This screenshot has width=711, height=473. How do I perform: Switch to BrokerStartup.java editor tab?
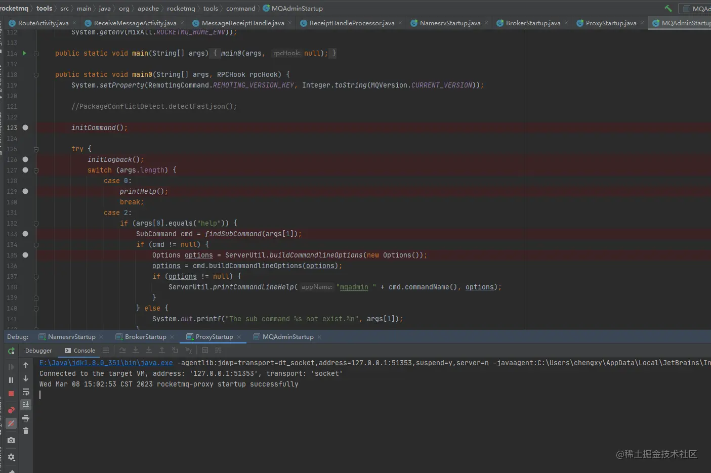click(533, 23)
